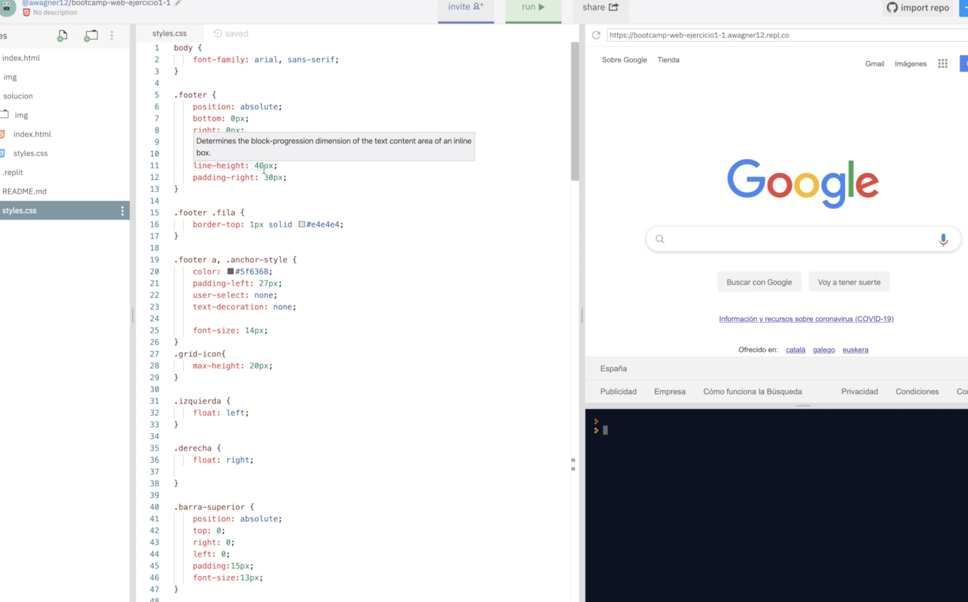
Task: Open index.html inside solucion folder
Action: (32, 134)
